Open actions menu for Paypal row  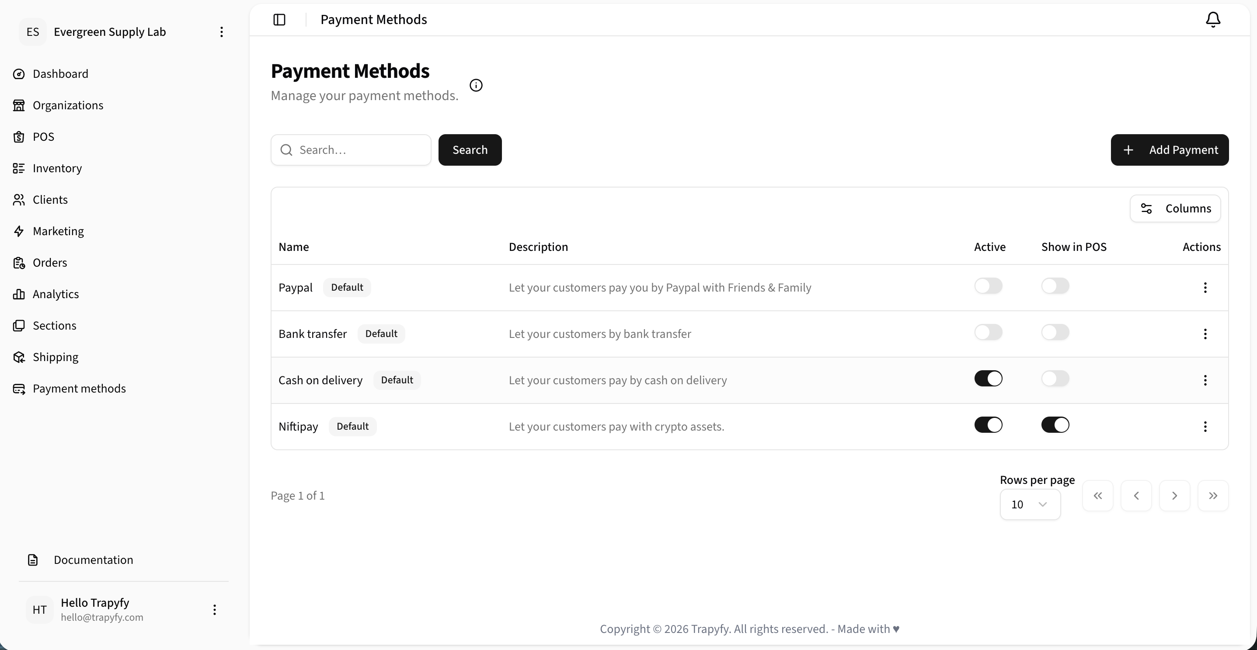(x=1205, y=288)
